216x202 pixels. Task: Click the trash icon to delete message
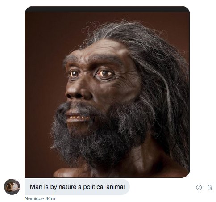[209, 188]
